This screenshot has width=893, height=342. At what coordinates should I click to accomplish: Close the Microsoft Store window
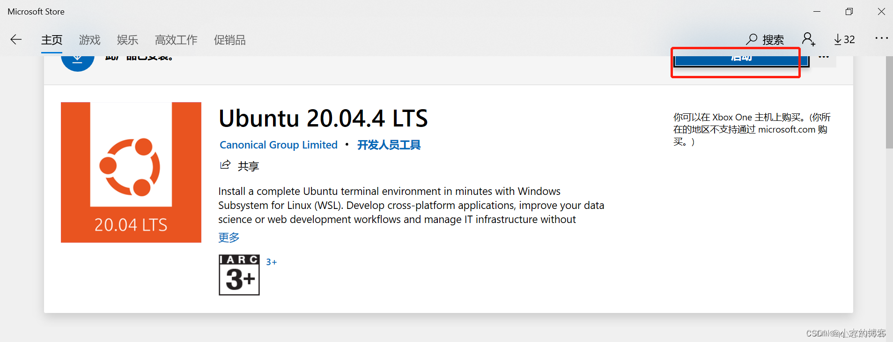click(881, 11)
